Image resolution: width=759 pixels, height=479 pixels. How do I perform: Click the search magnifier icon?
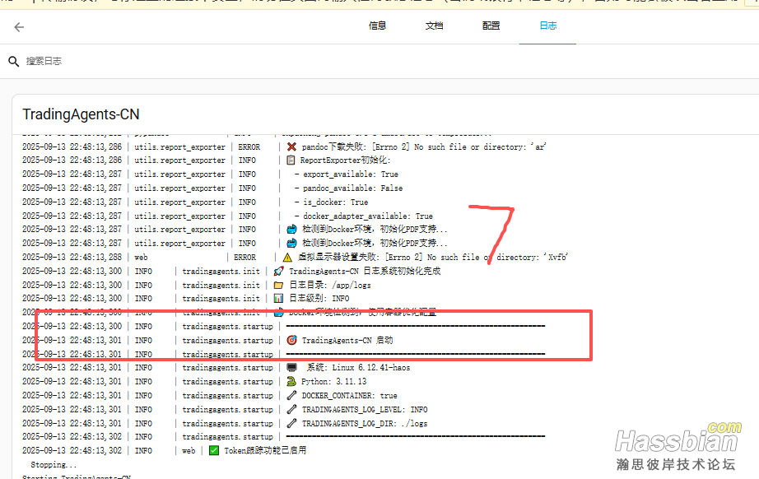click(x=13, y=61)
